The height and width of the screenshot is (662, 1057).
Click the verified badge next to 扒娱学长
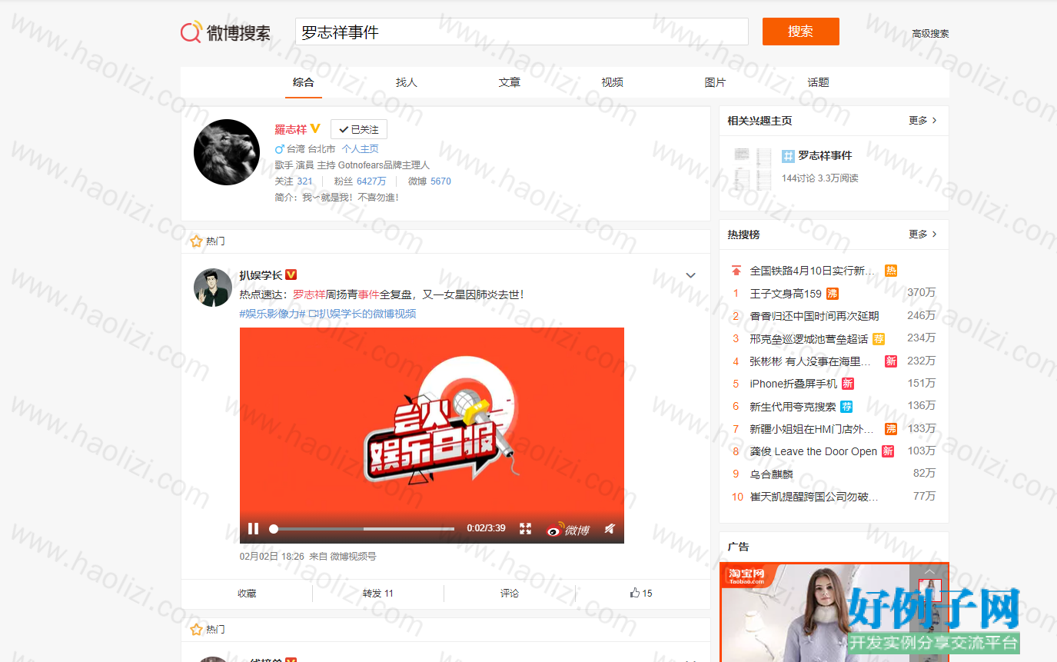(291, 275)
